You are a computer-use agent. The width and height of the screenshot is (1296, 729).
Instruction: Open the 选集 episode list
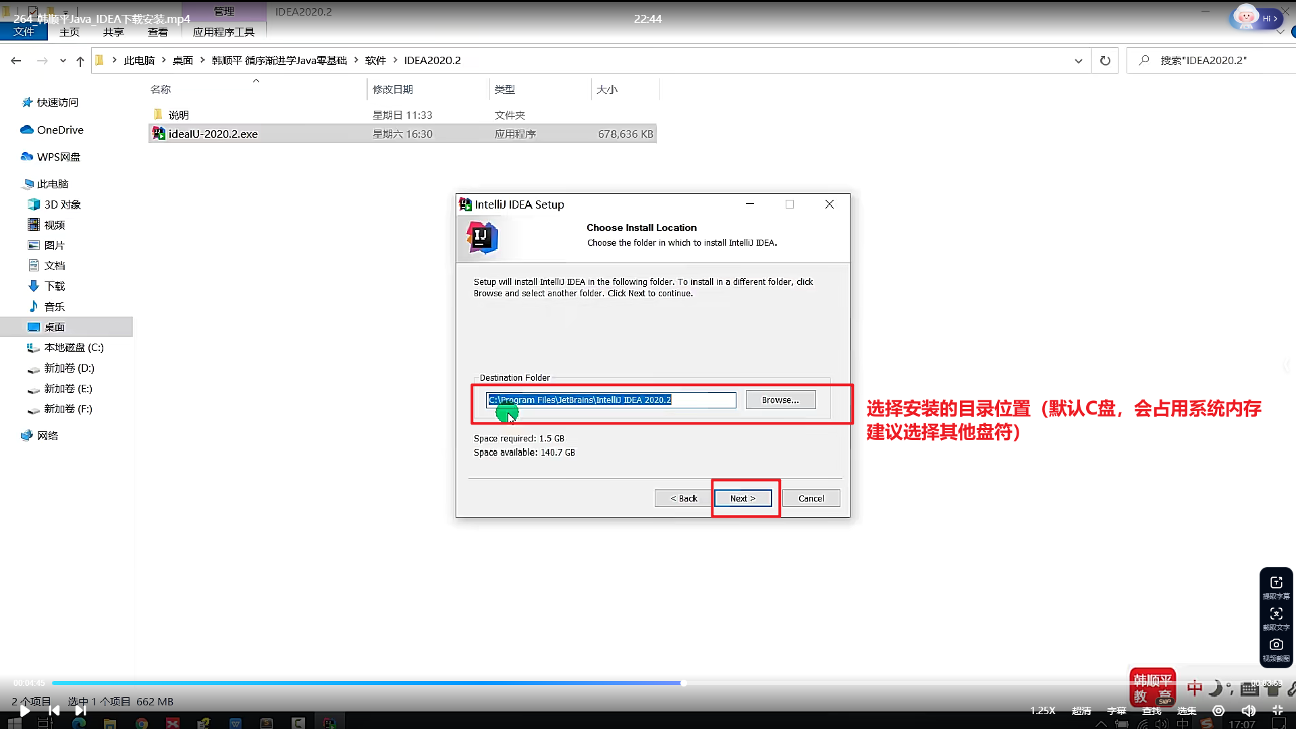1187,710
